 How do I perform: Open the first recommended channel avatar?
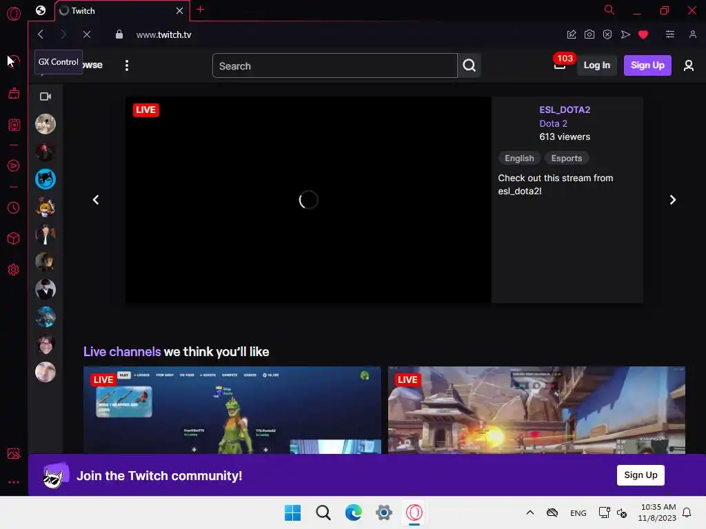[46, 124]
